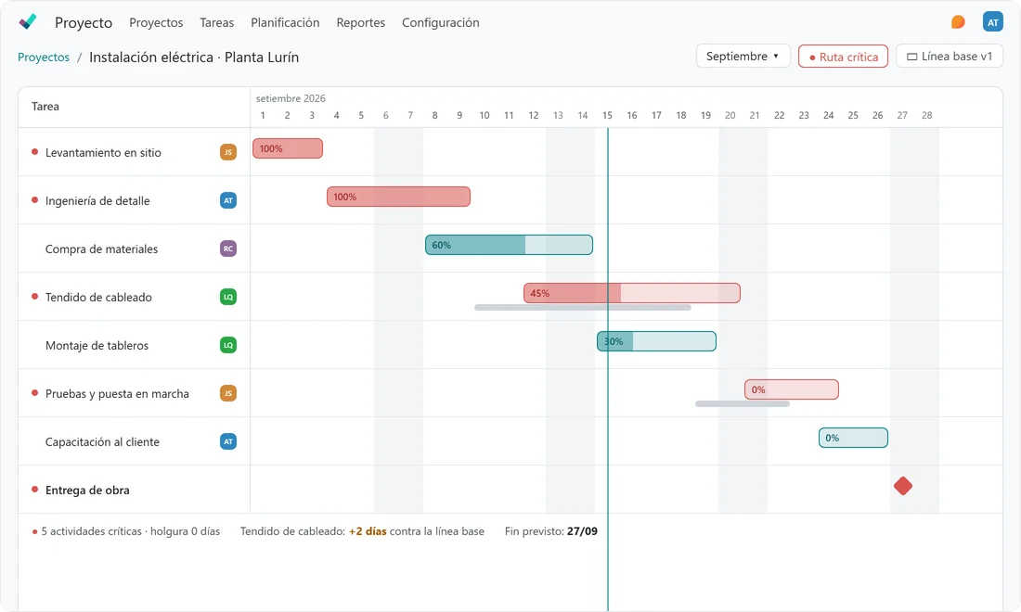Click the Fin previsto 27/09 text
Screen dimensions: 1021x612
pyautogui.click(x=550, y=531)
